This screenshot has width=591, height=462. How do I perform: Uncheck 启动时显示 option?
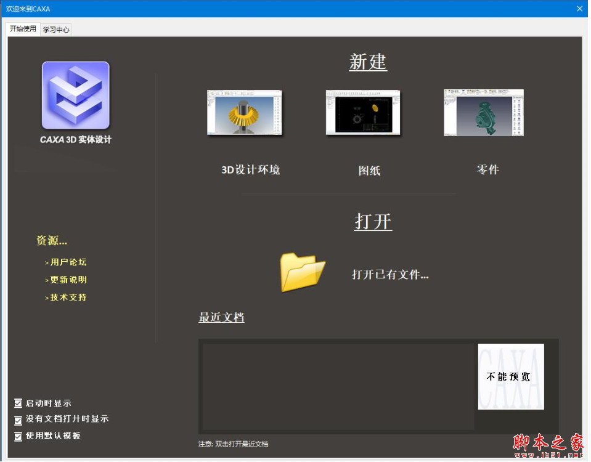click(18, 403)
